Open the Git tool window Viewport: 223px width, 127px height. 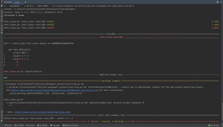8,125
